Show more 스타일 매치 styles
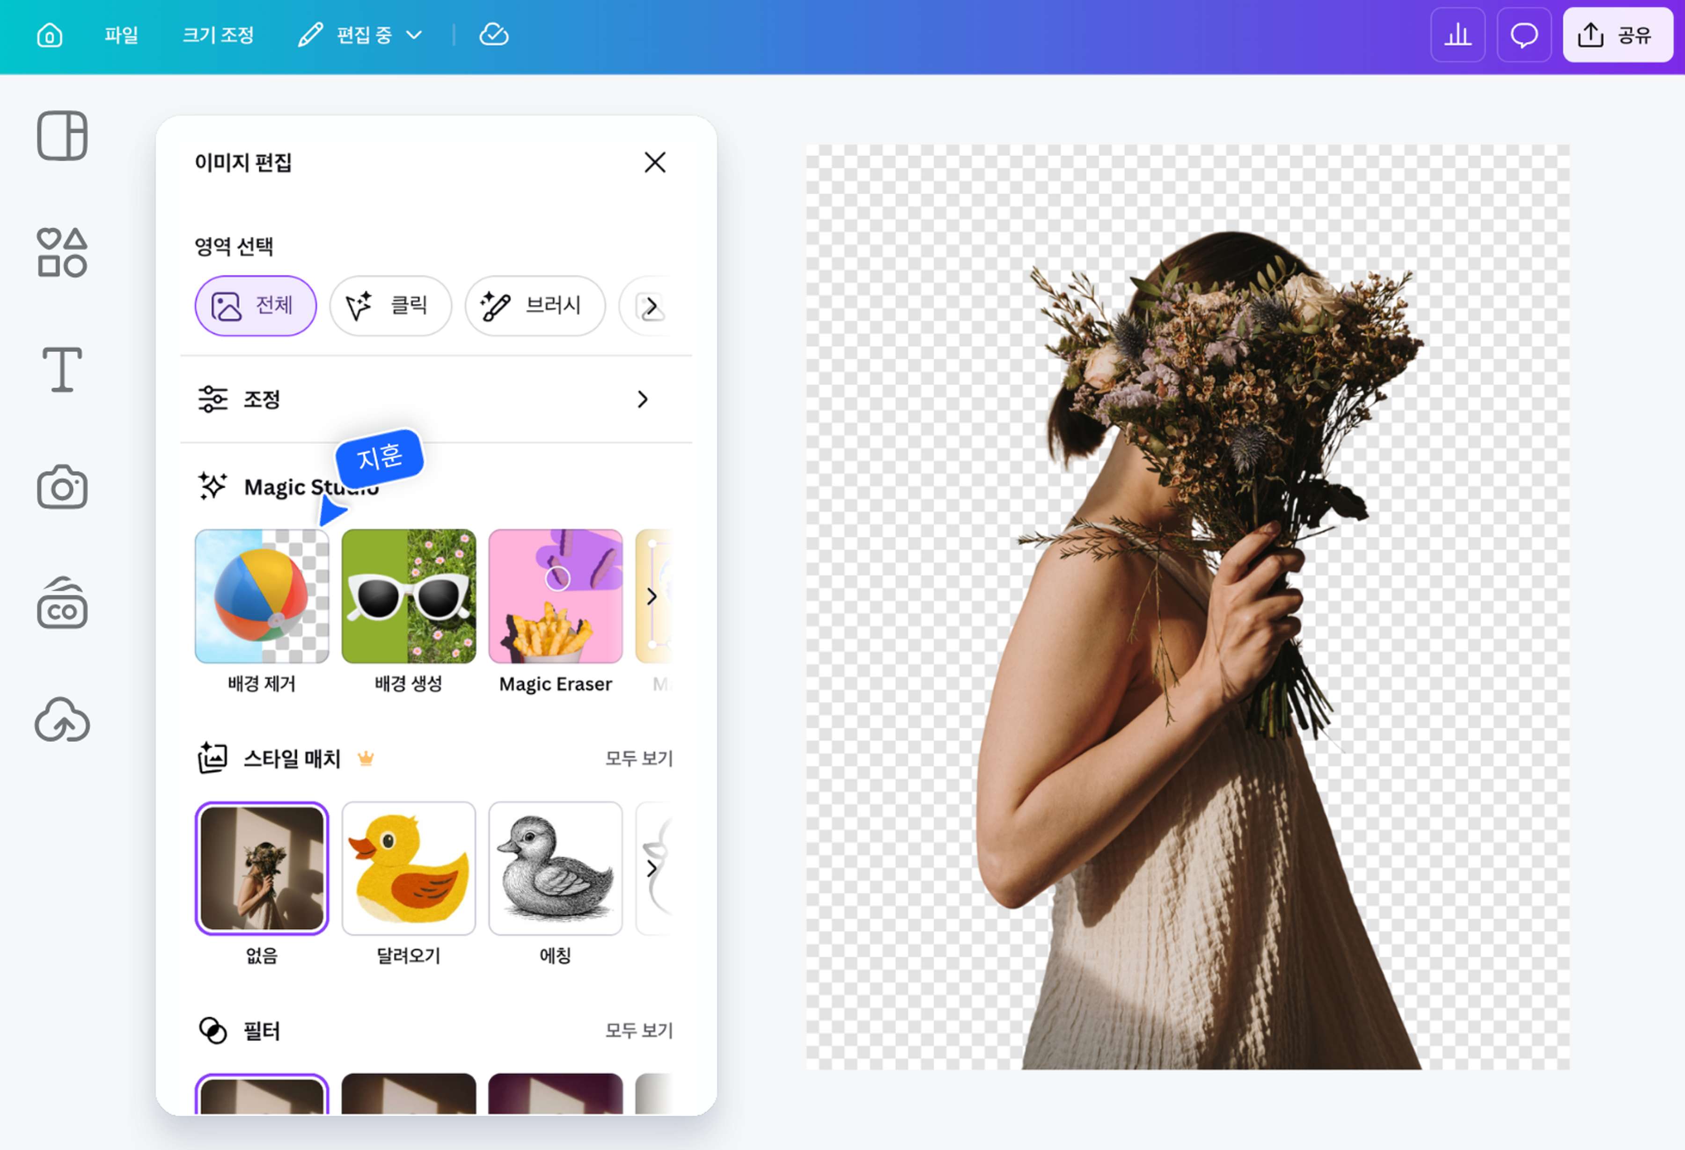 pos(651,869)
